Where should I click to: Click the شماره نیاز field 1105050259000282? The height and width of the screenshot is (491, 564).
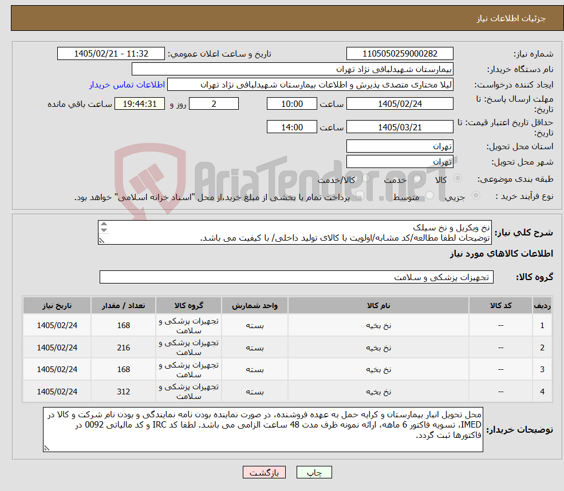coord(400,54)
